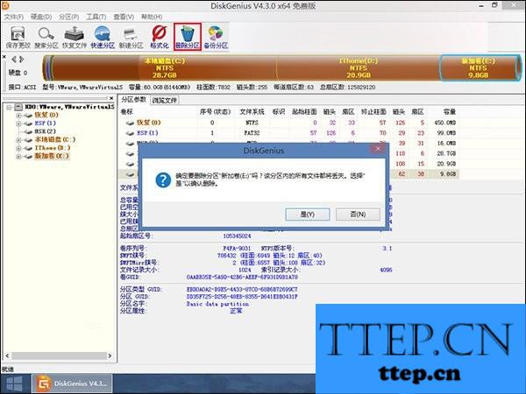Select the 本地磁盘(C:) 28.7GB partition bar segment

tap(165, 68)
